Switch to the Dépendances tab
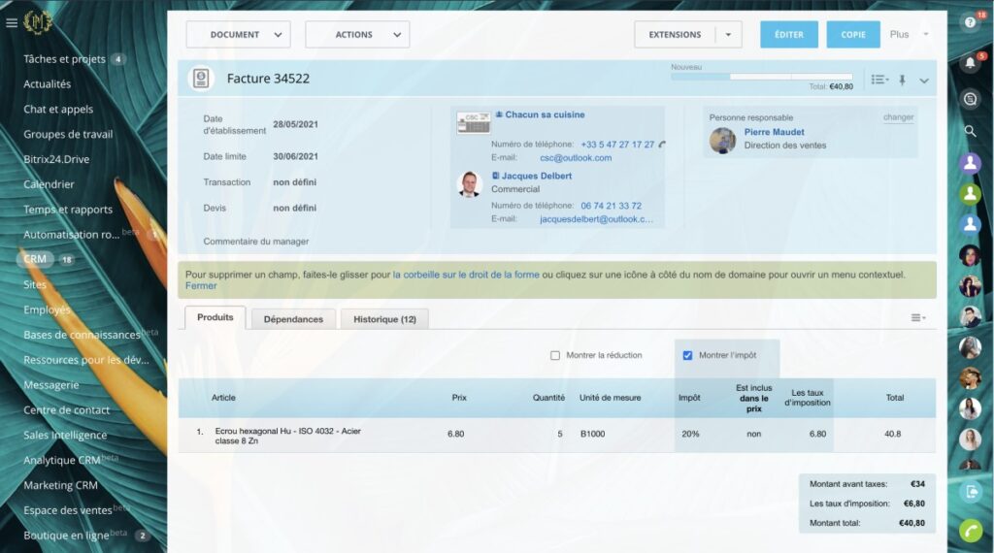 pyautogui.click(x=293, y=319)
